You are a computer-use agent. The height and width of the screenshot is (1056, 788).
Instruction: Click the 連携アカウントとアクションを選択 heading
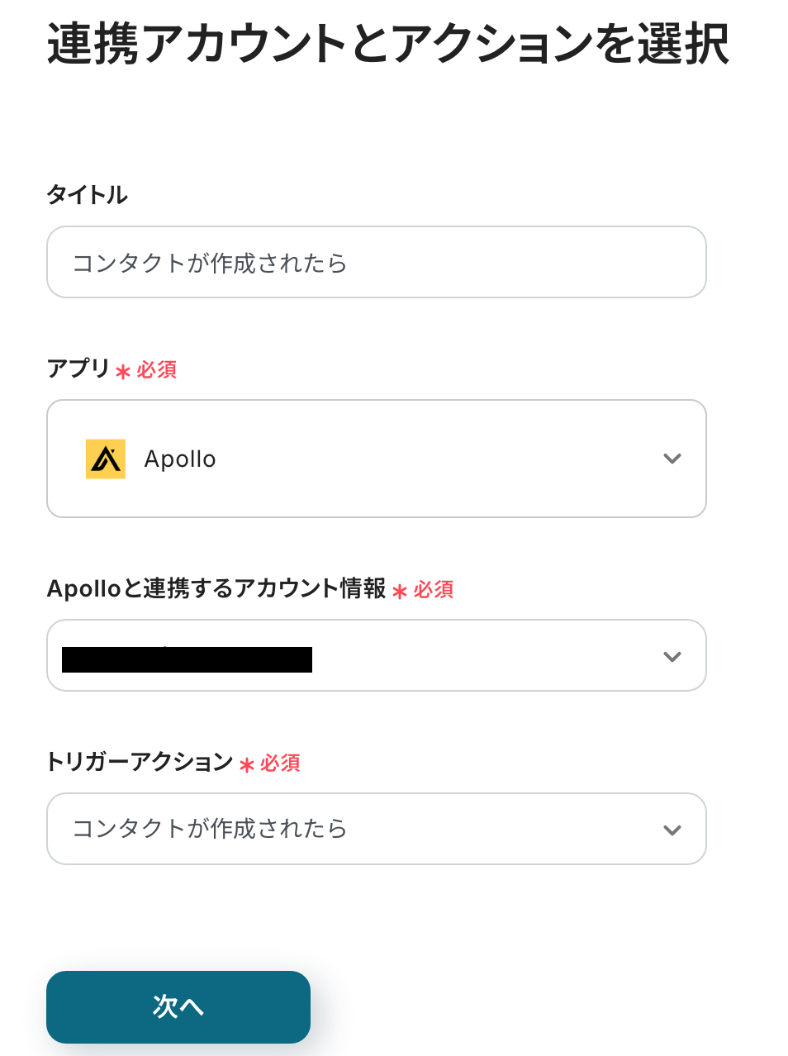coord(388,44)
